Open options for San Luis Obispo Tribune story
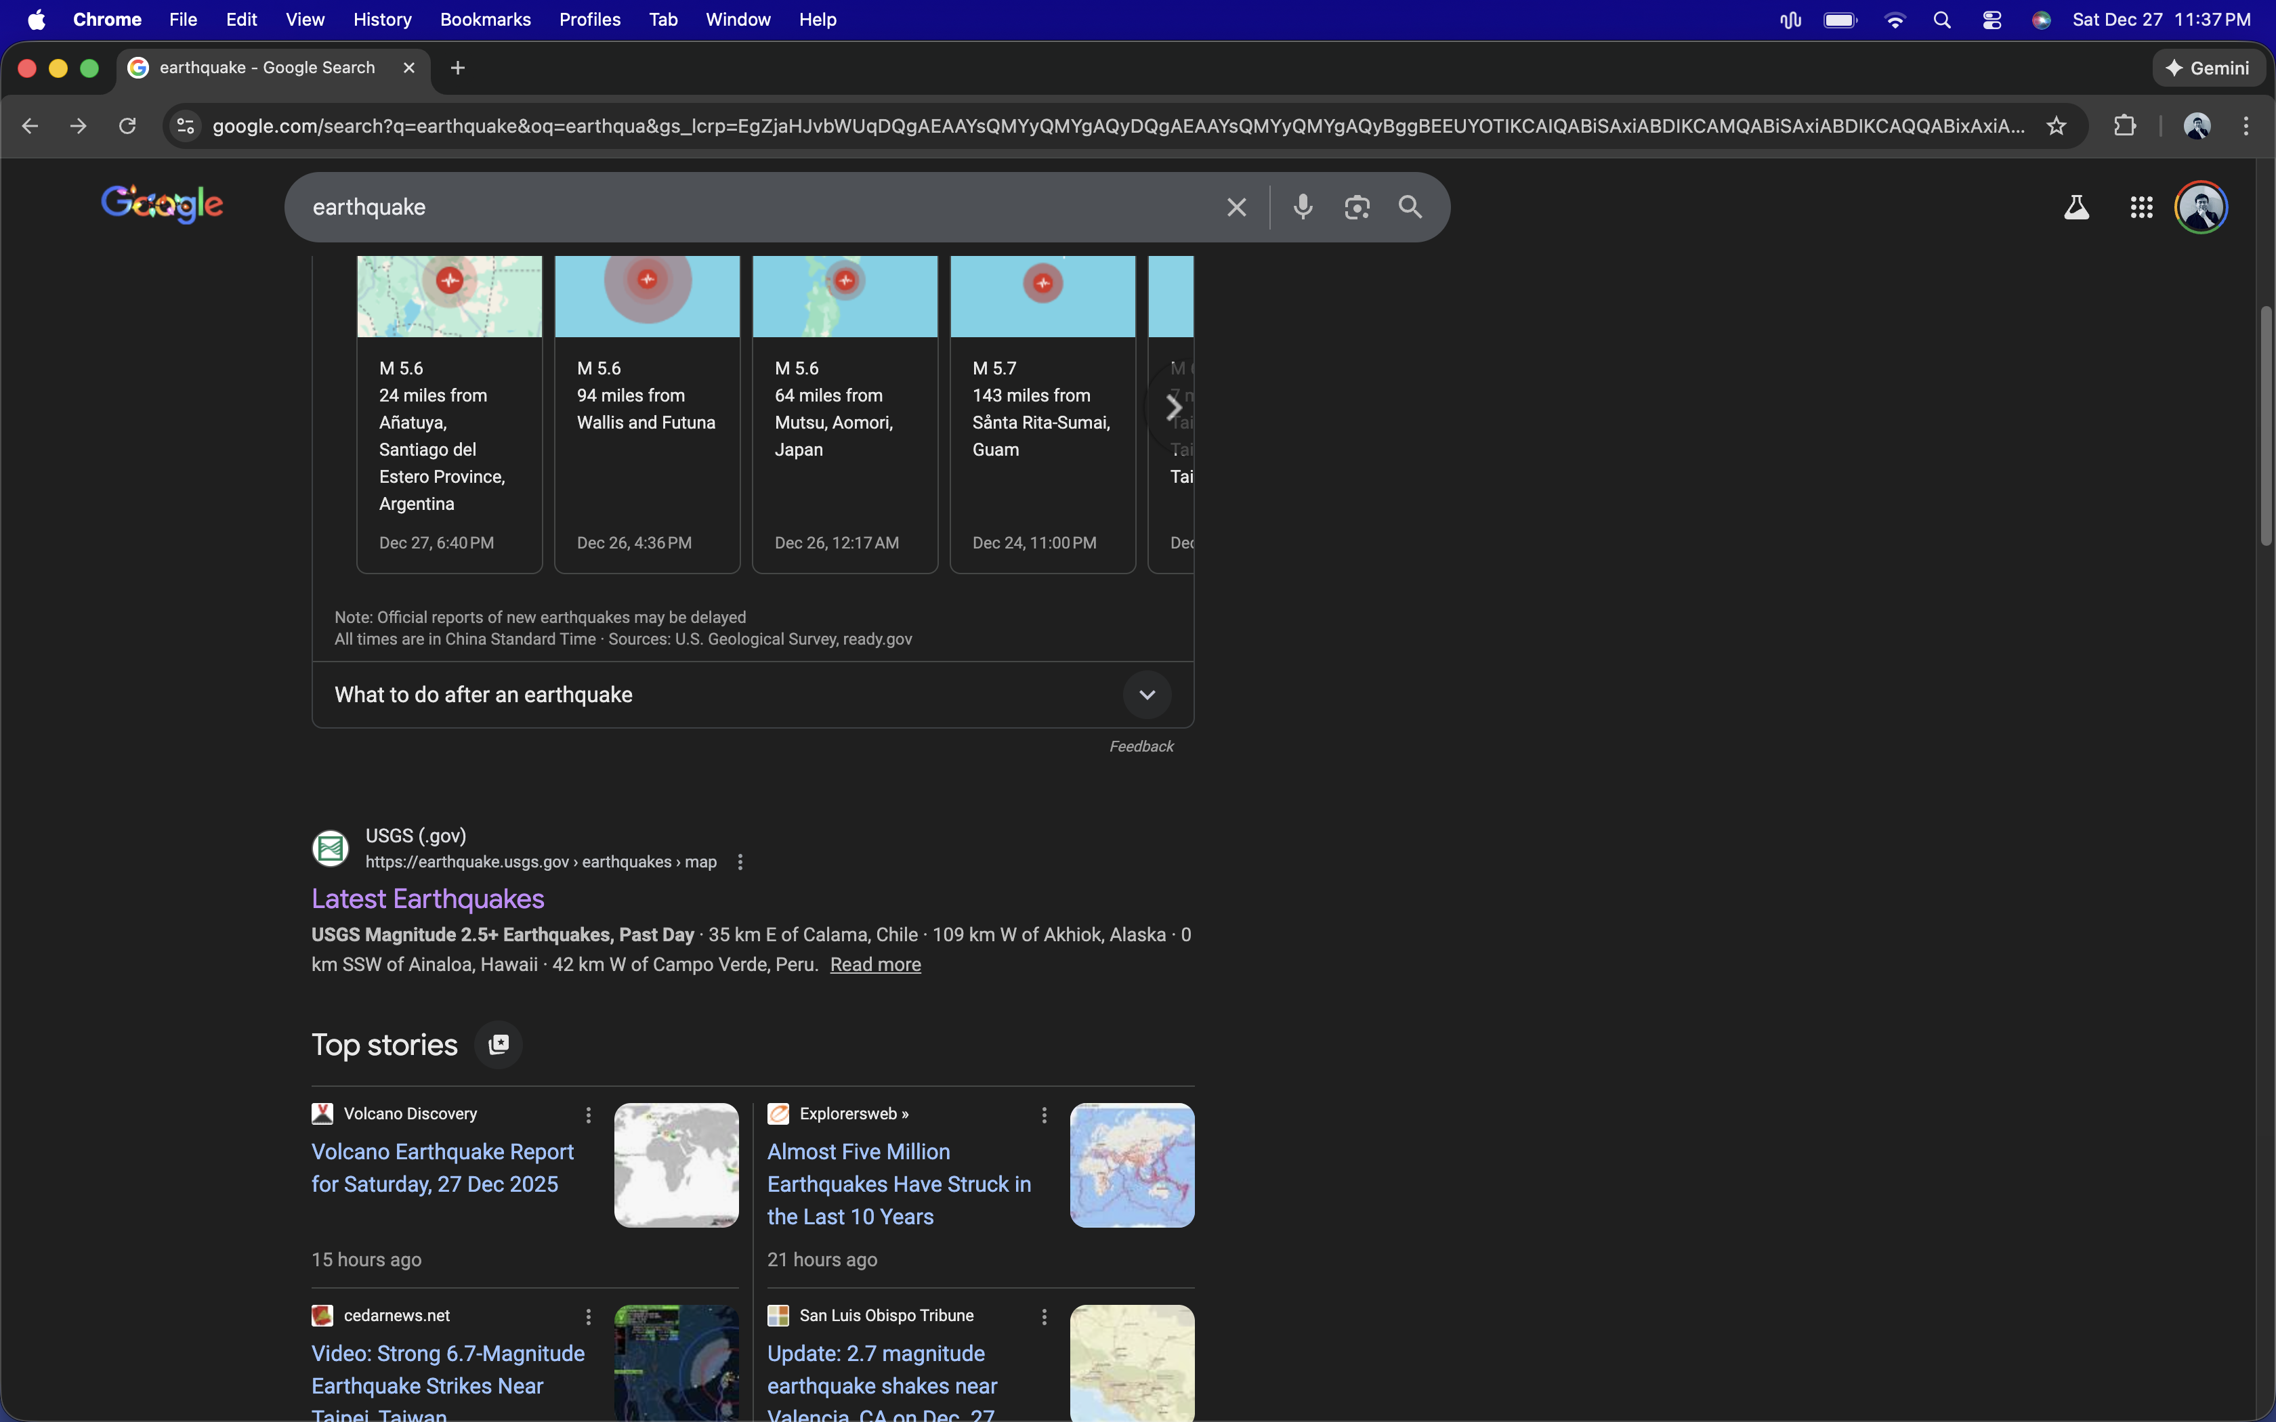This screenshot has width=2276, height=1422. pos(1044,1316)
